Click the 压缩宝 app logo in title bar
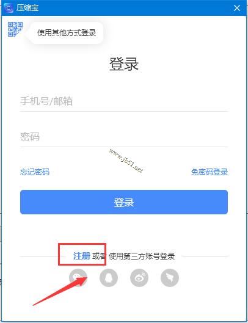 (9, 8)
